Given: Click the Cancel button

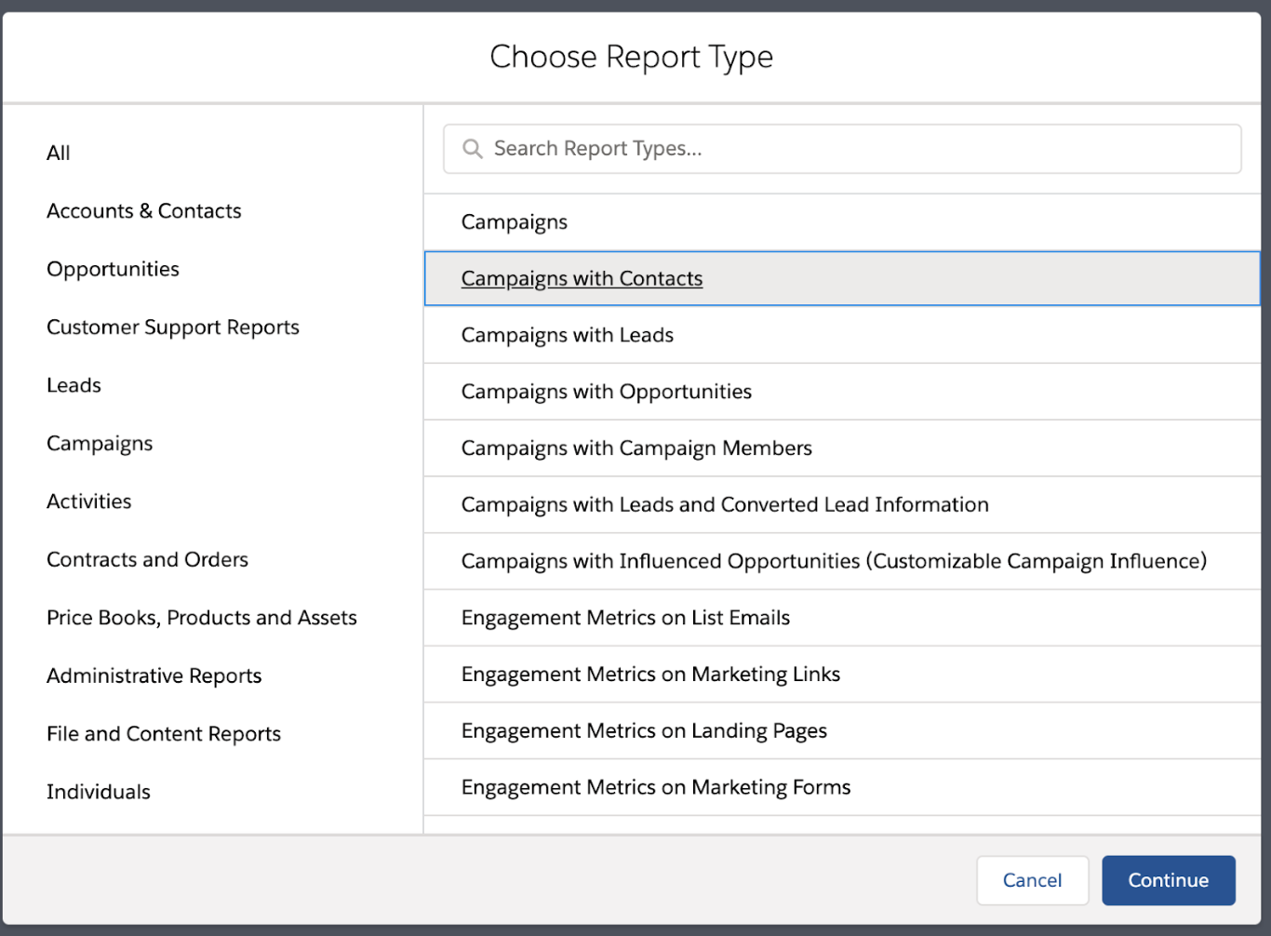Looking at the screenshot, I should 1033,880.
